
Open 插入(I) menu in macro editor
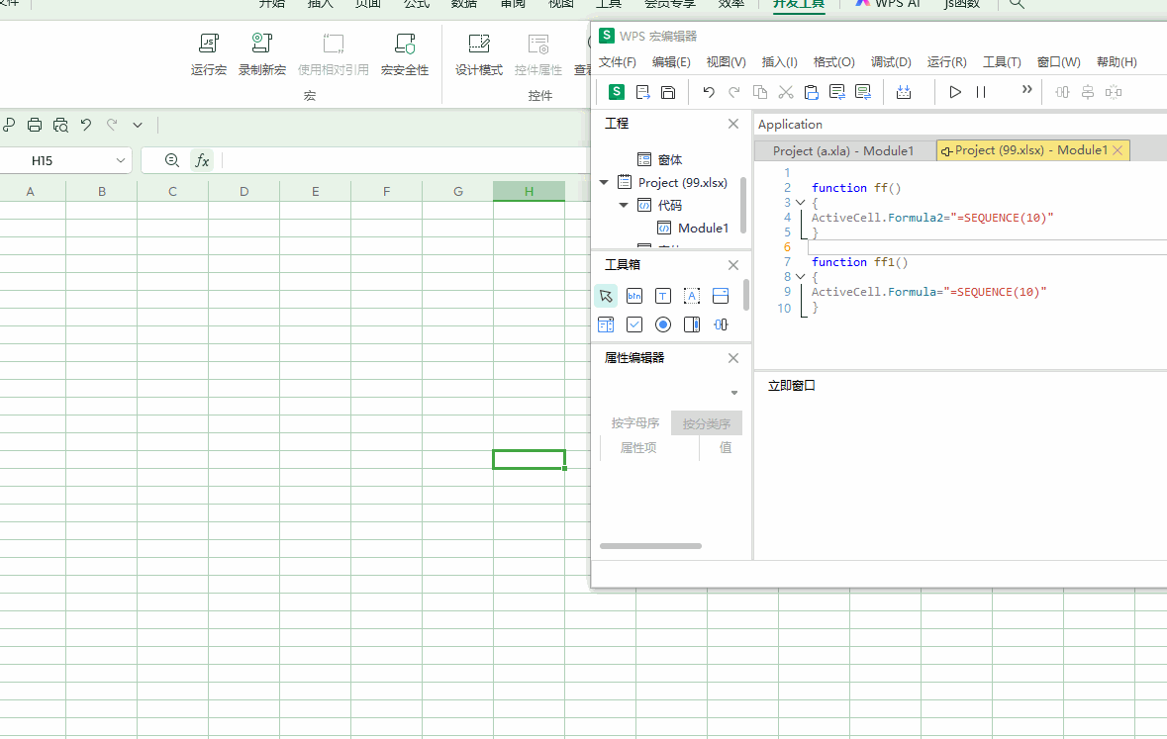pos(780,61)
